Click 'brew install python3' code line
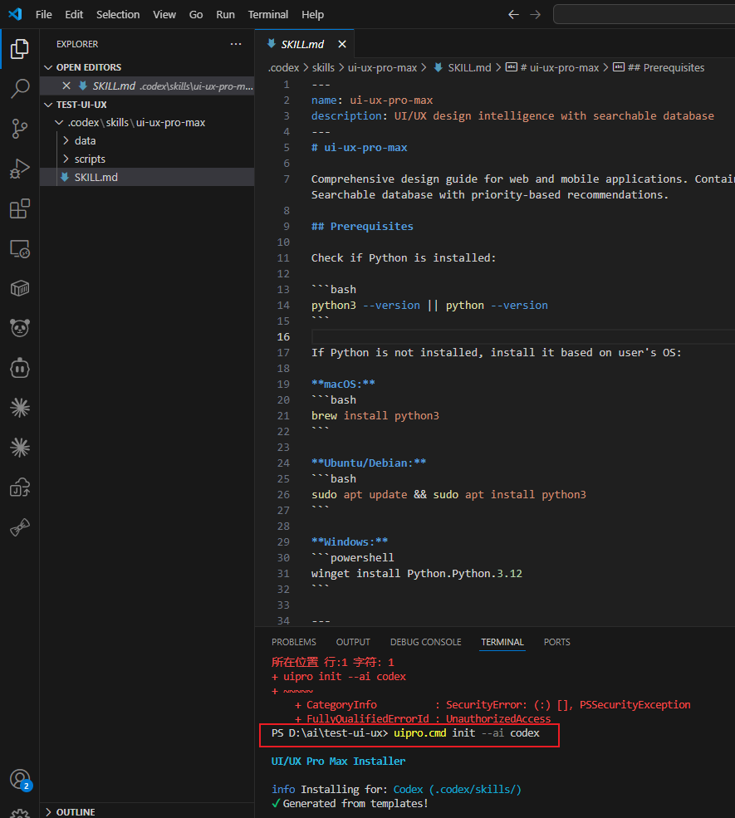735x818 pixels. [x=375, y=416]
